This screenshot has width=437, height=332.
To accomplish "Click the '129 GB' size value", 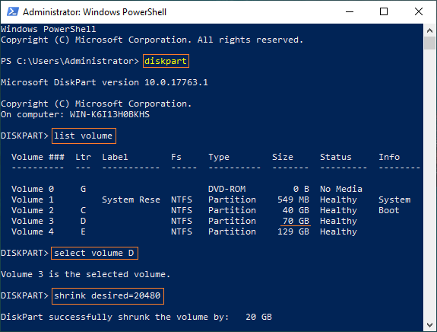I will [x=293, y=231].
